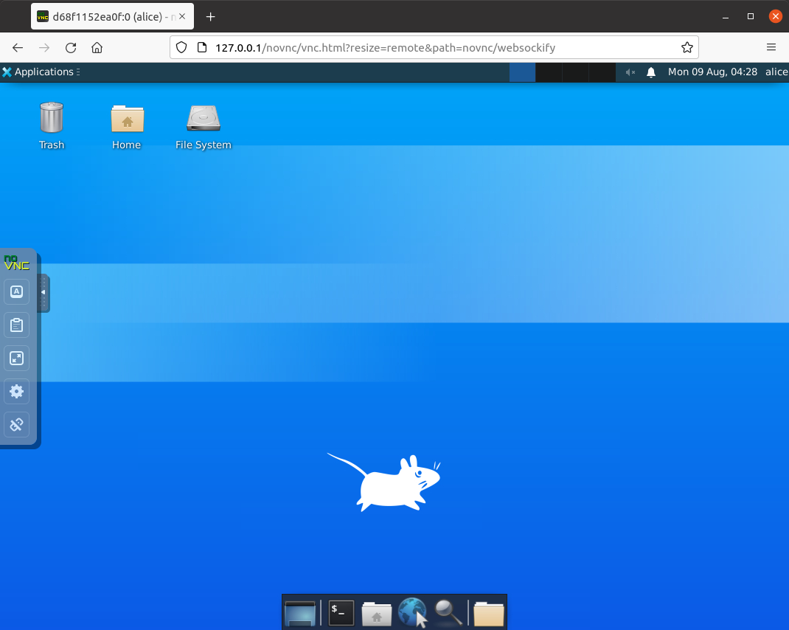The image size is (789, 630).
Task: Collapse the noVNC control bar handle
Action: coord(44,292)
